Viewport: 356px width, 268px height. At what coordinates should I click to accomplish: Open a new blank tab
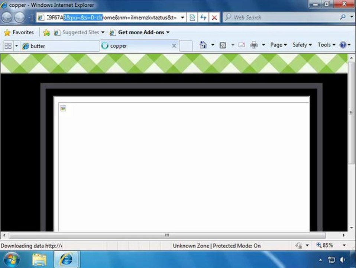click(186, 46)
